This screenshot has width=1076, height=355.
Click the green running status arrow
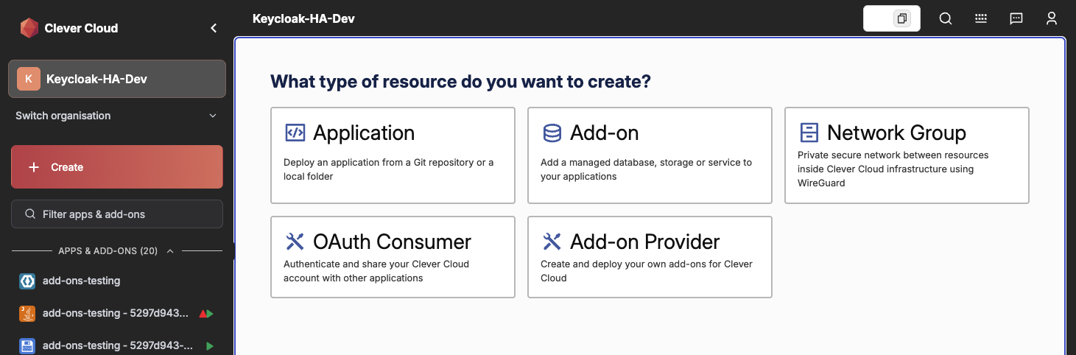210,346
